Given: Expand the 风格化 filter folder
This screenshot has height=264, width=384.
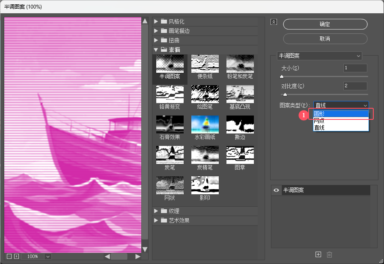Looking at the screenshot, I should (x=156, y=21).
